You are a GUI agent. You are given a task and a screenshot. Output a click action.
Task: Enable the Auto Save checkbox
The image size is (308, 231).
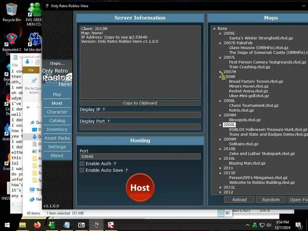[x=82, y=170]
